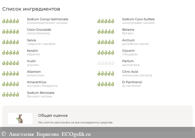
Task: Click the rating icons beside Sodium Cocoyl Isethionate
Action: (x=11, y=21)
